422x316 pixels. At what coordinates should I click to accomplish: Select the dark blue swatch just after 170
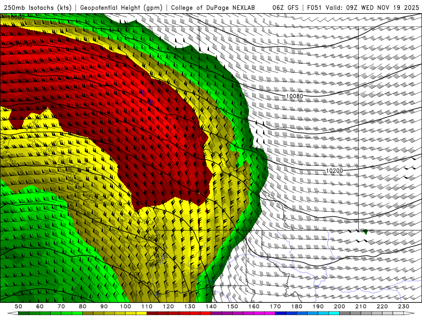click(281, 313)
